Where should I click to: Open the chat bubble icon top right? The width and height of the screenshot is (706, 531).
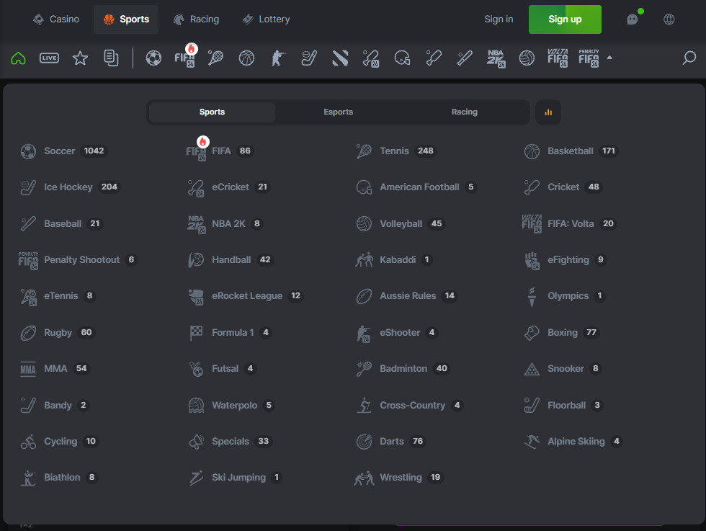click(x=631, y=19)
